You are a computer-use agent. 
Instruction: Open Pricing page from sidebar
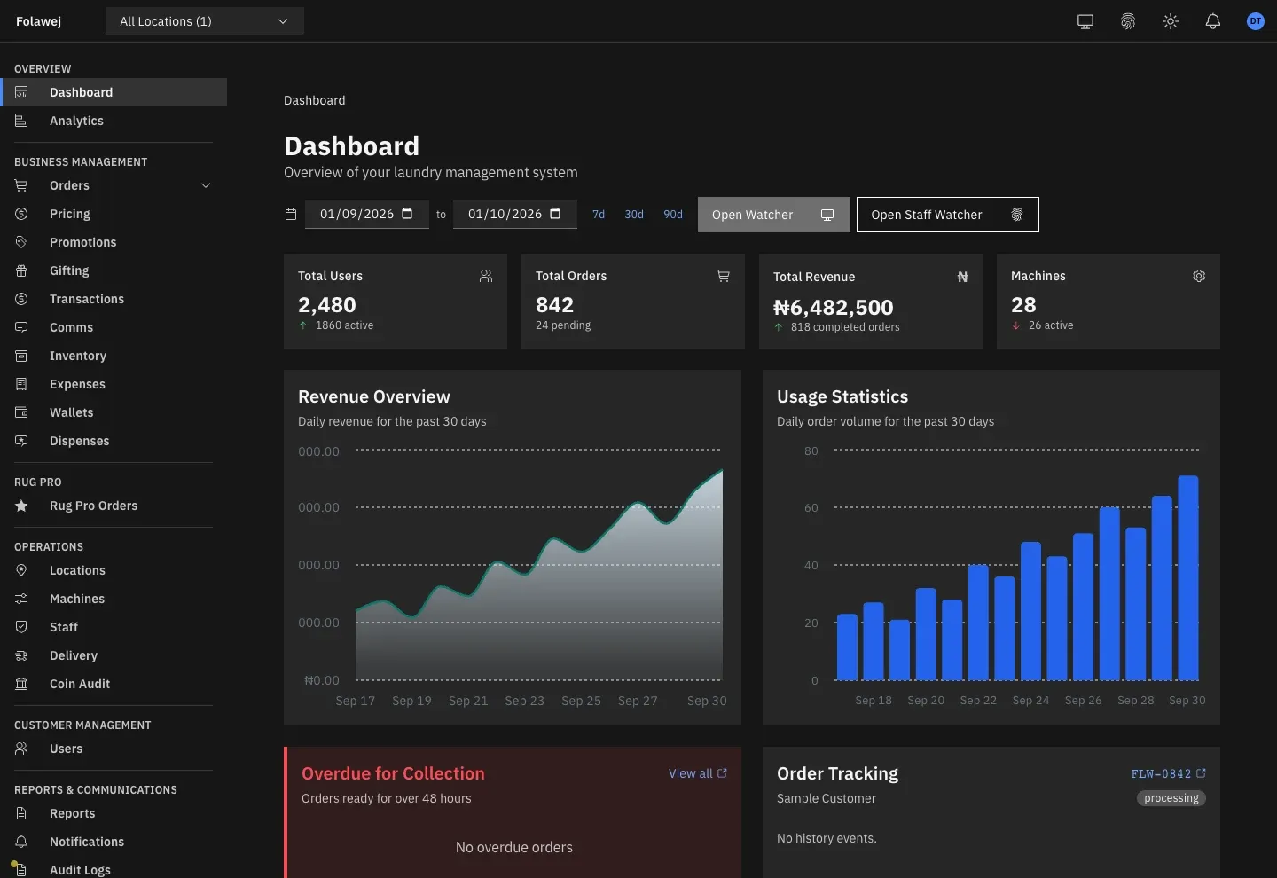click(114, 214)
